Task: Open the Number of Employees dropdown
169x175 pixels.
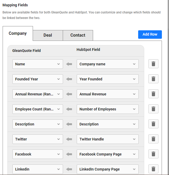Action: click(108, 109)
